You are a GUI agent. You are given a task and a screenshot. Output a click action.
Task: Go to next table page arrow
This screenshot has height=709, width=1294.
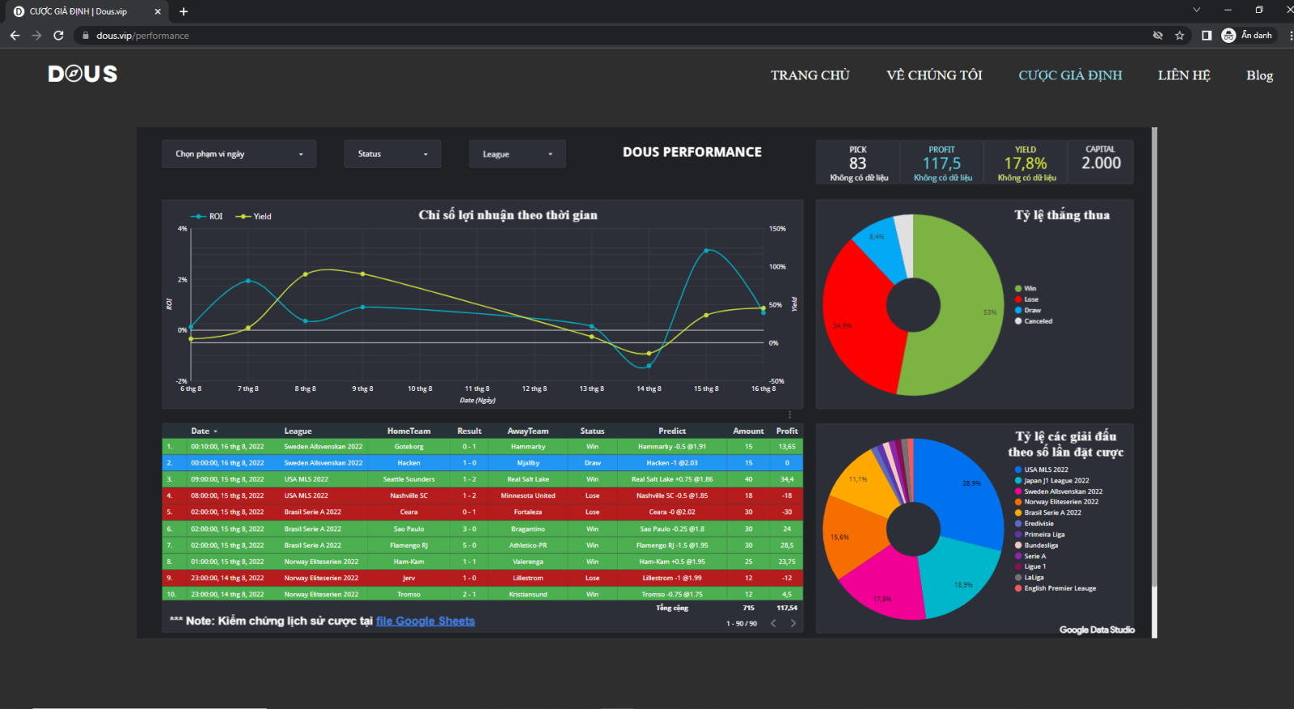793,623
